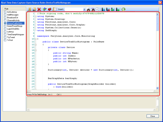This screenshot has height=122, width=163.
Task: Clear bookmarks using bookmark red X icon
Action: click(108, 9)
